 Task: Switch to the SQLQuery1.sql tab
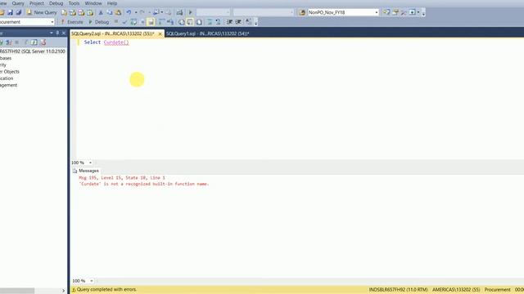(207, 33)
